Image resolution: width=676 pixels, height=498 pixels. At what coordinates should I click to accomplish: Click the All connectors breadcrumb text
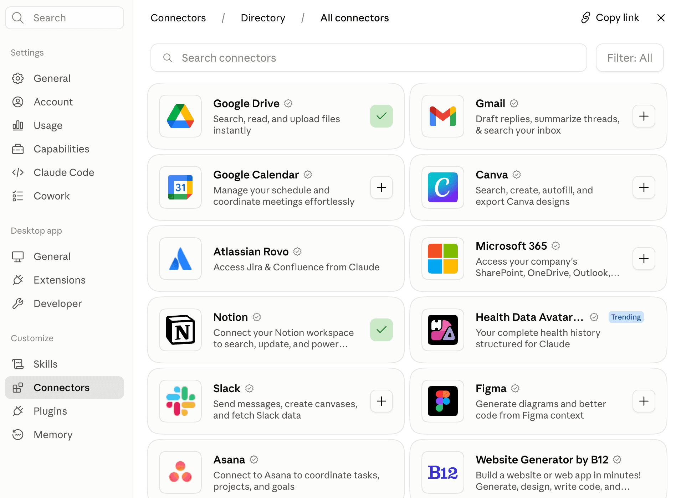354,18
